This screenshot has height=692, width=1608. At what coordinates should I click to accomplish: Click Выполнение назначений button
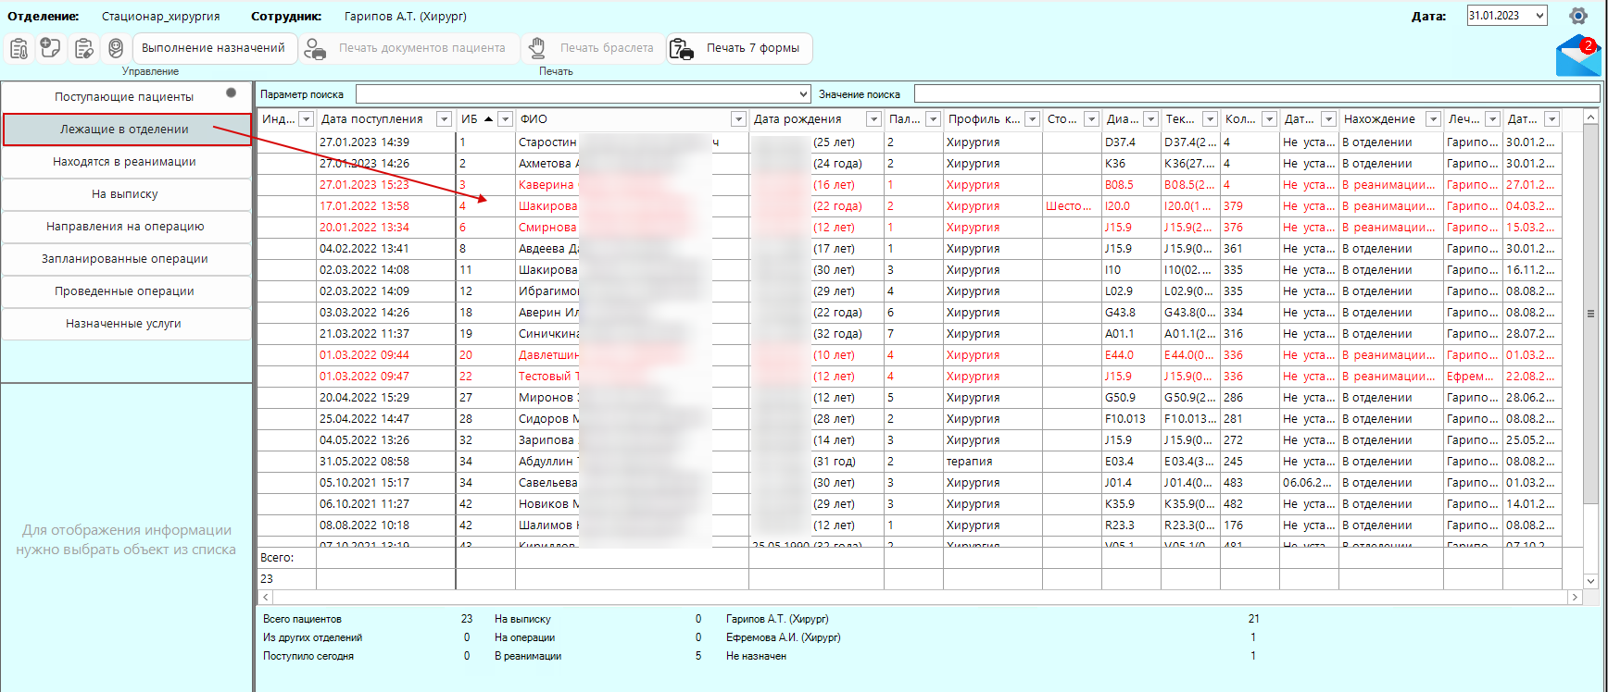[x=214, y=48]
